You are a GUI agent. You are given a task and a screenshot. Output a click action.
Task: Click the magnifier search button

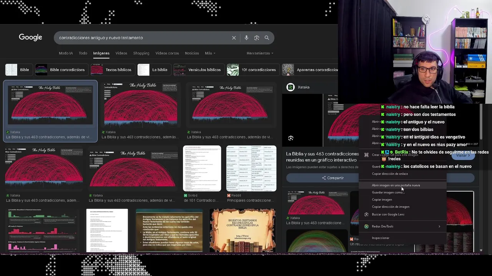(267, 38)
